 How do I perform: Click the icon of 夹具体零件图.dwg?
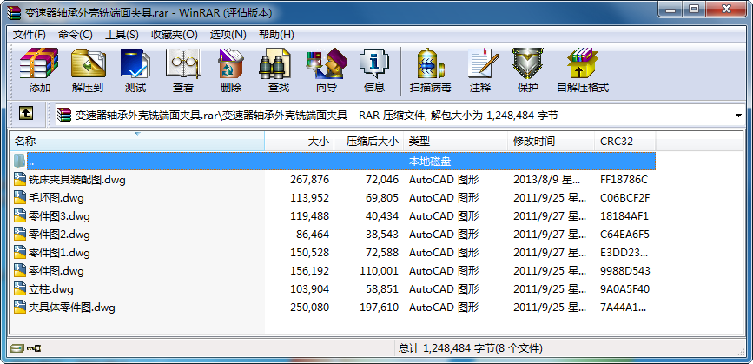(20, 308)
